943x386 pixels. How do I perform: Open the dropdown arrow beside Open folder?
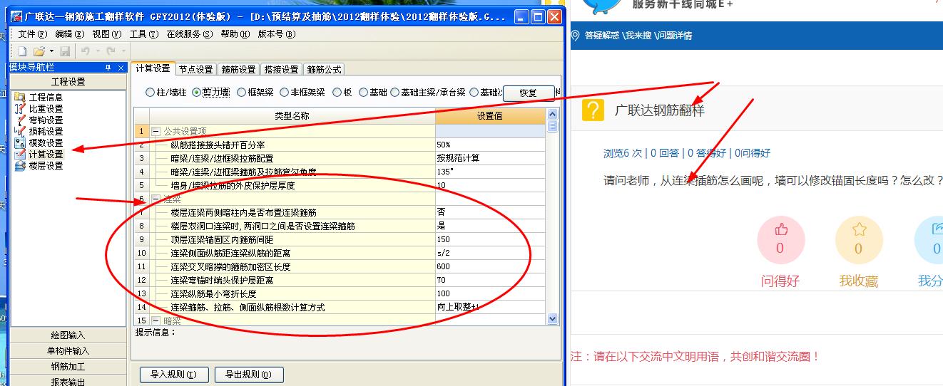coord(51,51)
